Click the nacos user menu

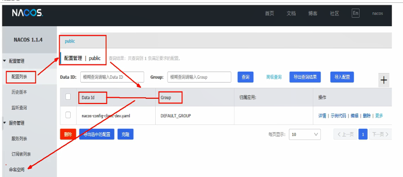pos(378,14)
